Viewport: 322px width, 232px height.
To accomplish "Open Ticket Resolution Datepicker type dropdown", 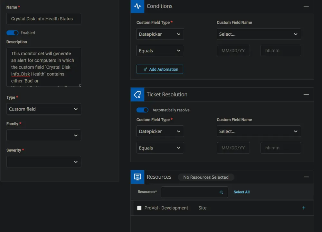I will pos(160,131).
